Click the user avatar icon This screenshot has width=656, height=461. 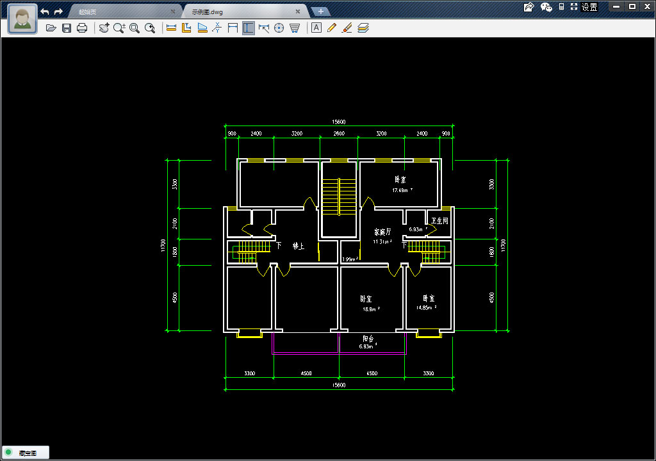[22, 19]
